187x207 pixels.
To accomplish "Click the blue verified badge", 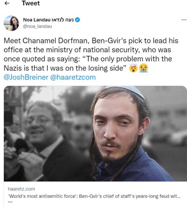I will 77,20.
